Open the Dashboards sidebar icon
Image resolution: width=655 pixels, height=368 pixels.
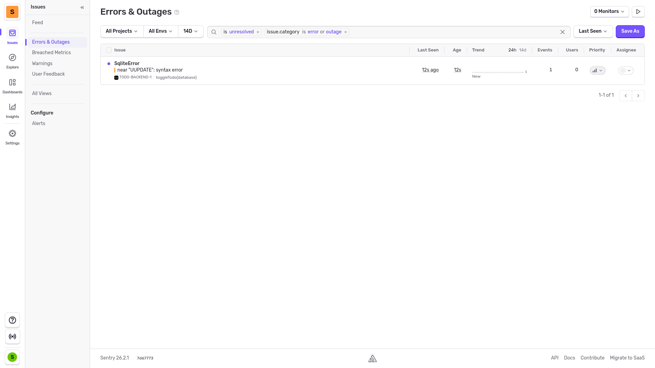point(12,83)
